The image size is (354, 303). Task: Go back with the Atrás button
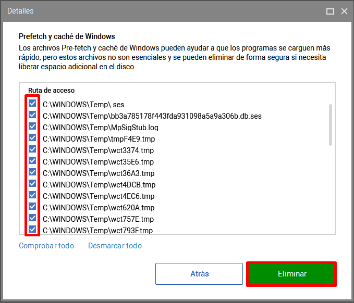coord(199,274)
